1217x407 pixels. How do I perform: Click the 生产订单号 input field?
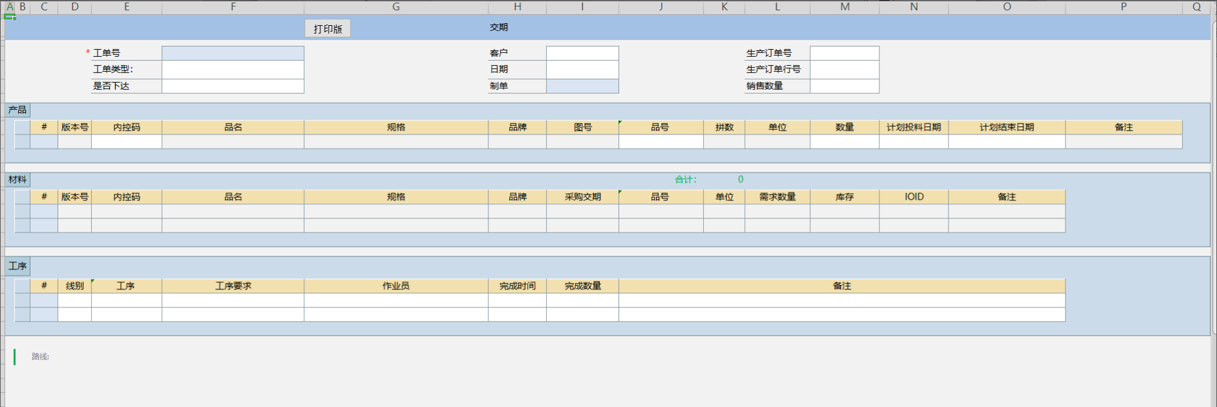click(x=844, y=53)
